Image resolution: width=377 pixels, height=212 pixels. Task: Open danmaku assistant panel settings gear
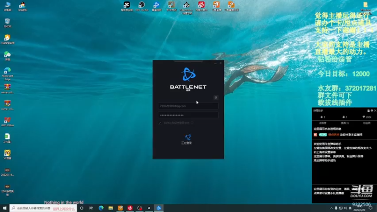point(372,111)
